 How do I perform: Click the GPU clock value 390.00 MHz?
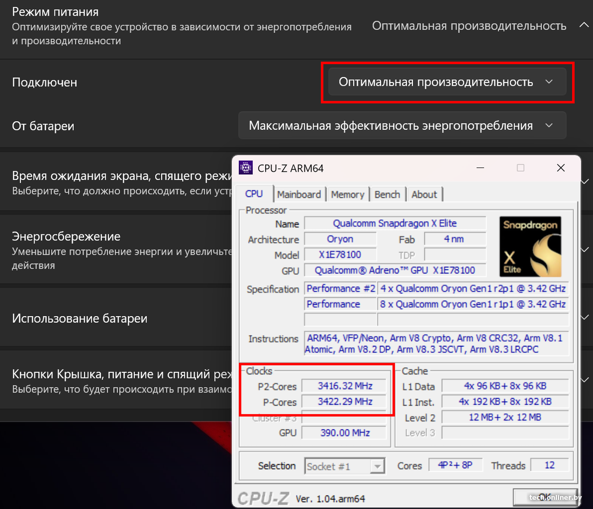[344, 433]
